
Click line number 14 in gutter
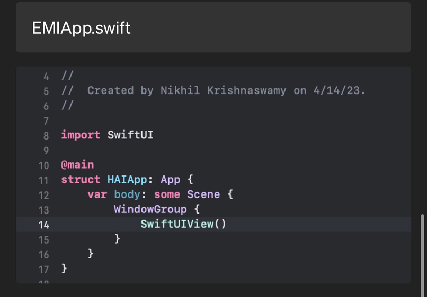click(x=44, y=225)
